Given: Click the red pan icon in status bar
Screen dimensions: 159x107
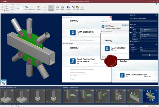Looking at the screenshot, I should (x=156, y=106).
